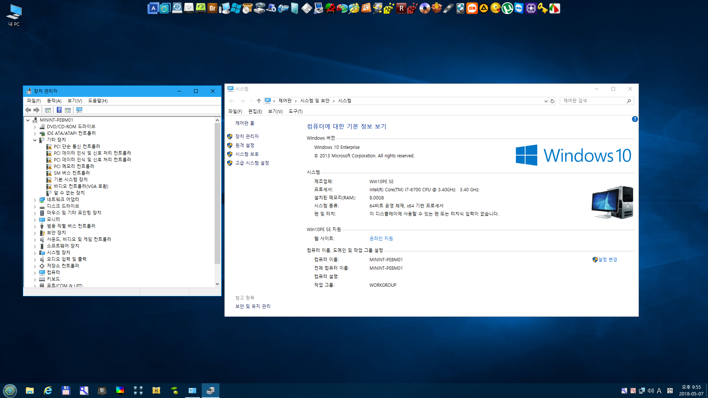The height and width of the screenshot is (398, 708).
Task: Click 제어판 breadcrumb in address bar
Action: click(x=285, y=101)
